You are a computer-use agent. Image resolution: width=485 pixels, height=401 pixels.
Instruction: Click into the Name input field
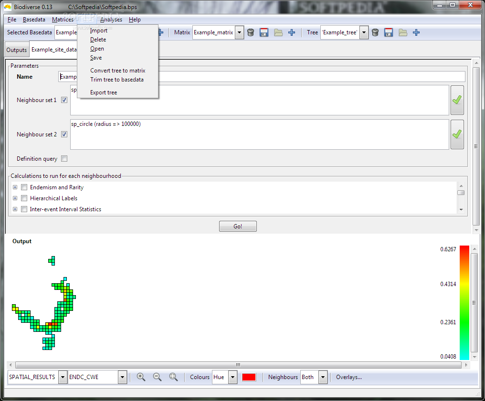pos(262,77)
